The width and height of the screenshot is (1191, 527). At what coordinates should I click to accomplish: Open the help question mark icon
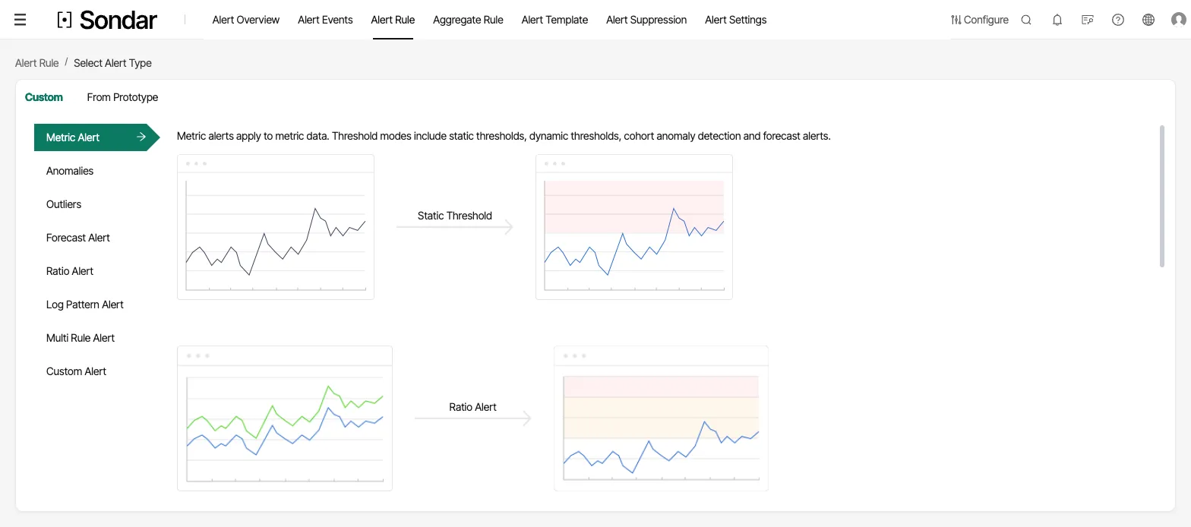1118,20
